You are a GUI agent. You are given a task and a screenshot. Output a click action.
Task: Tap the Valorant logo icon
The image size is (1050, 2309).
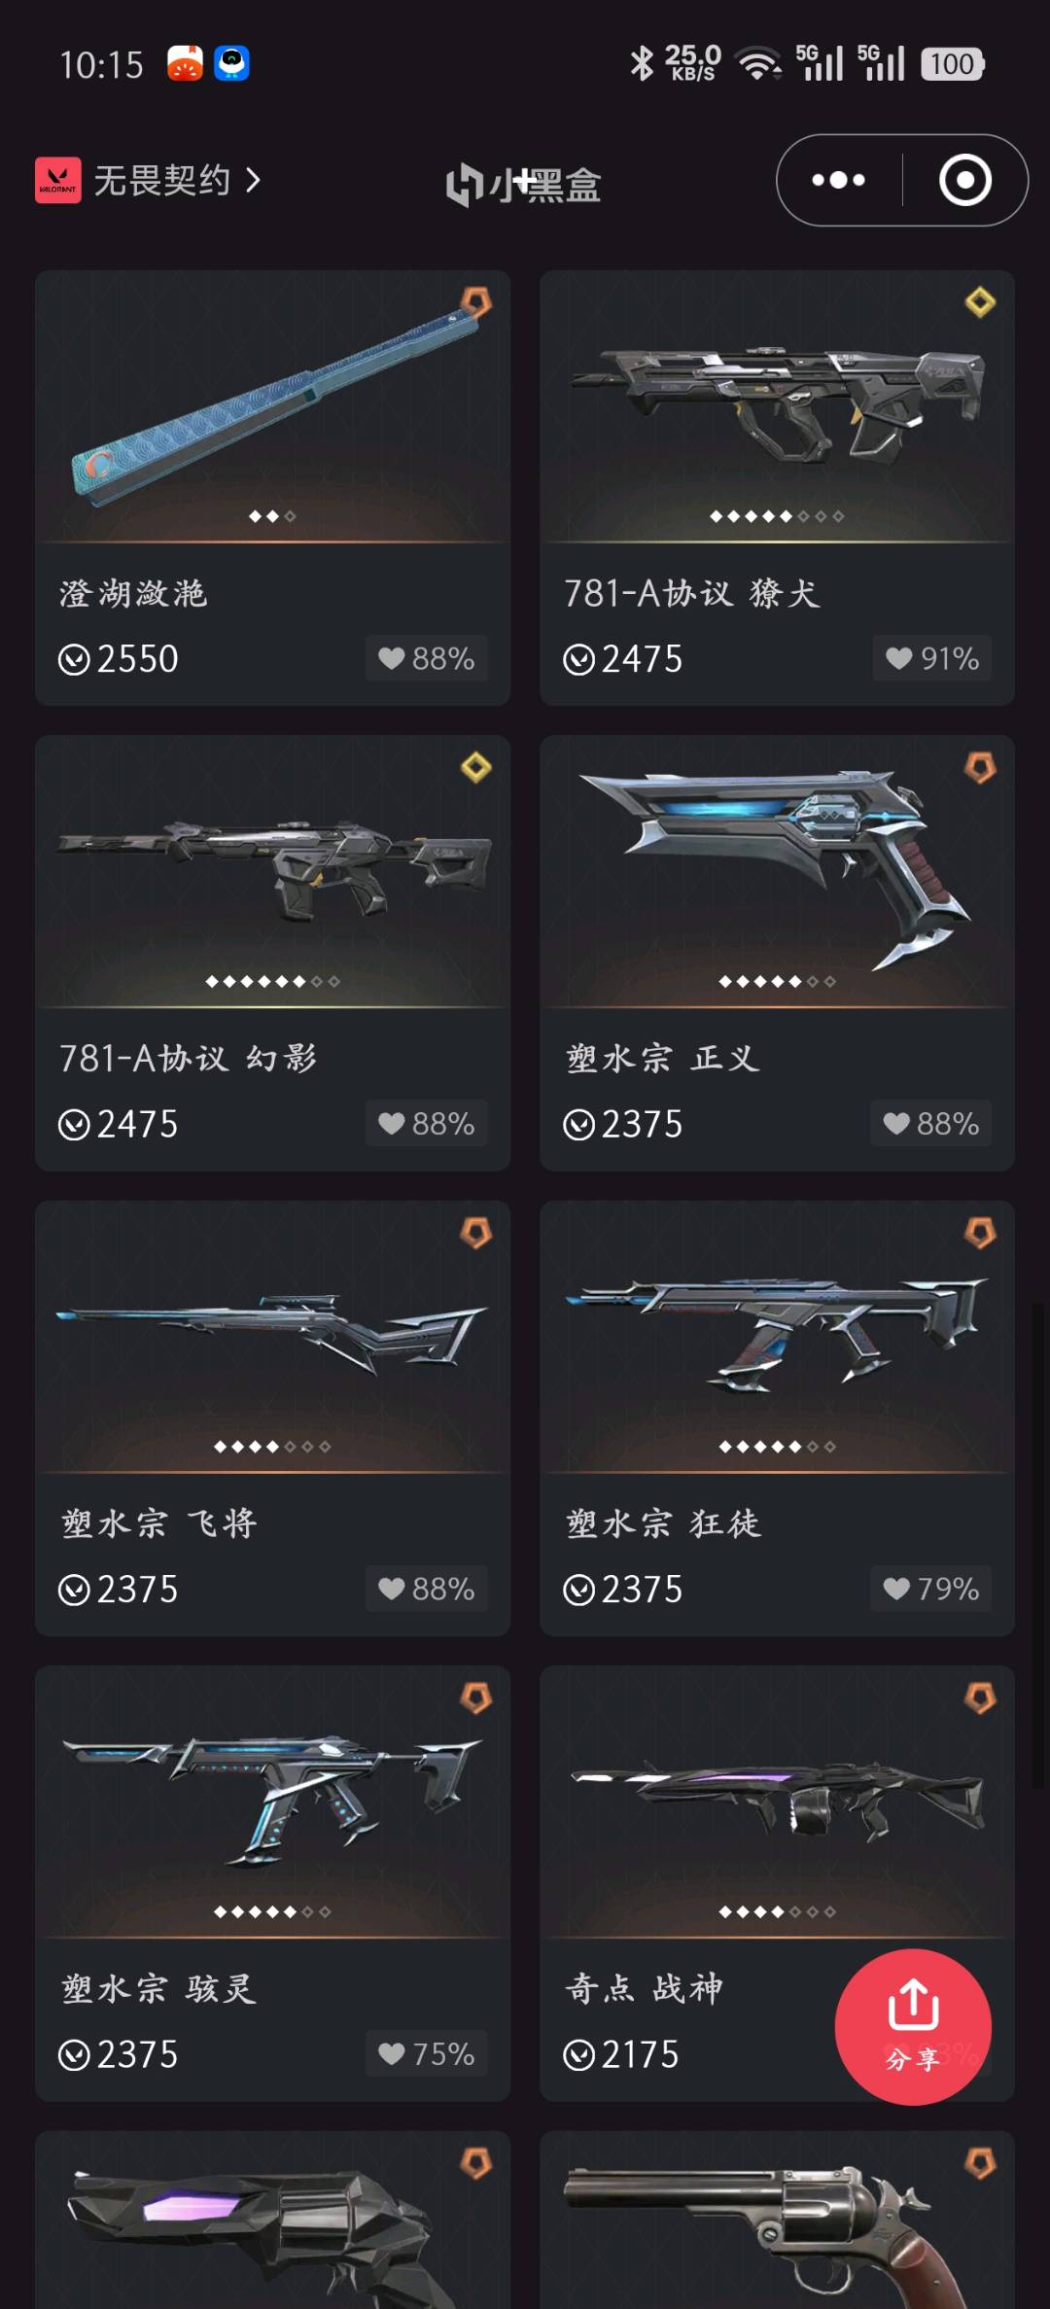pos(58,180)
